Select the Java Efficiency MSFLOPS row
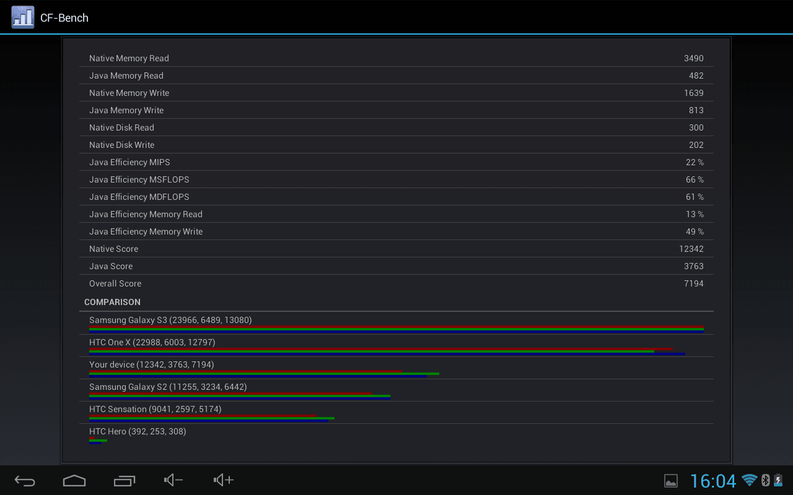The width and height of the screenshot is (793, 495). click(x=396, y=179)
